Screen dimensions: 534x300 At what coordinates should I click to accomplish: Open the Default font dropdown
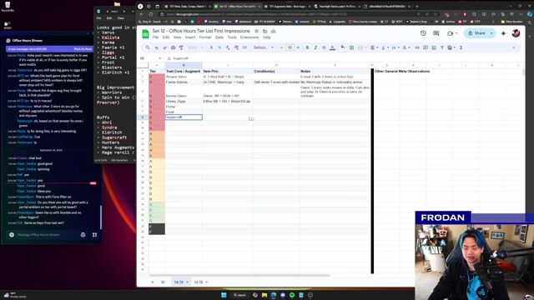264,47
